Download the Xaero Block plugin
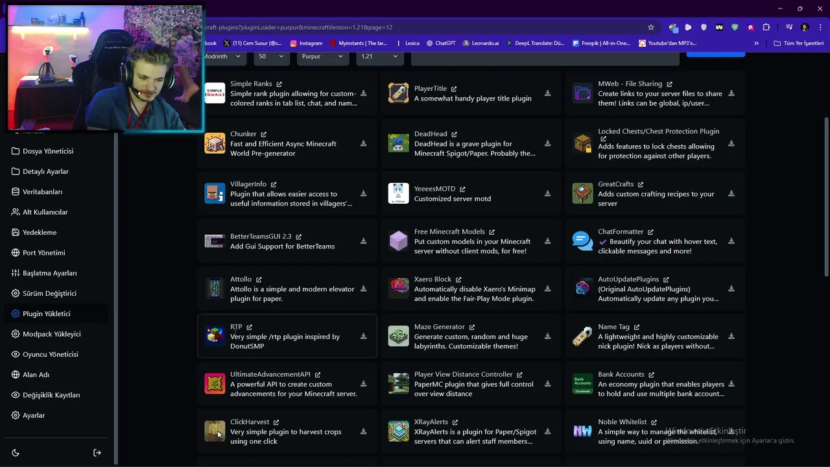Screen dimensions: 830x467 point(547,289)
